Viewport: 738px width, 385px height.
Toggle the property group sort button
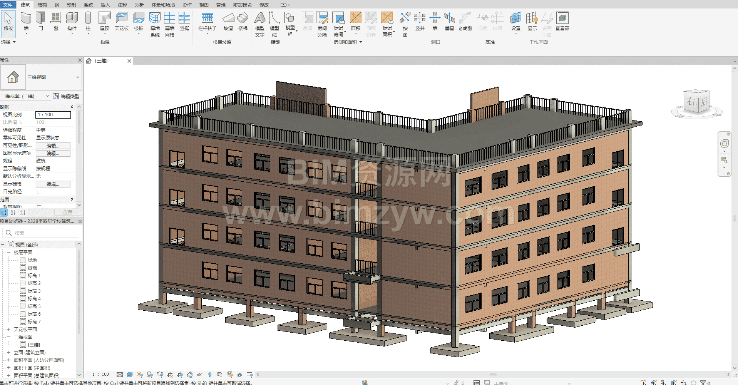coord(4,212)
